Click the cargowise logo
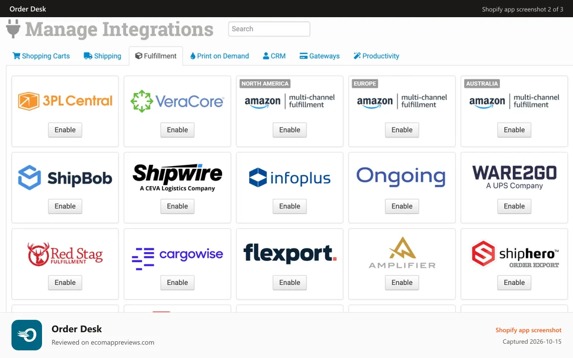The width and height of the screenshot is (573, 358). [x=177, y=258]
